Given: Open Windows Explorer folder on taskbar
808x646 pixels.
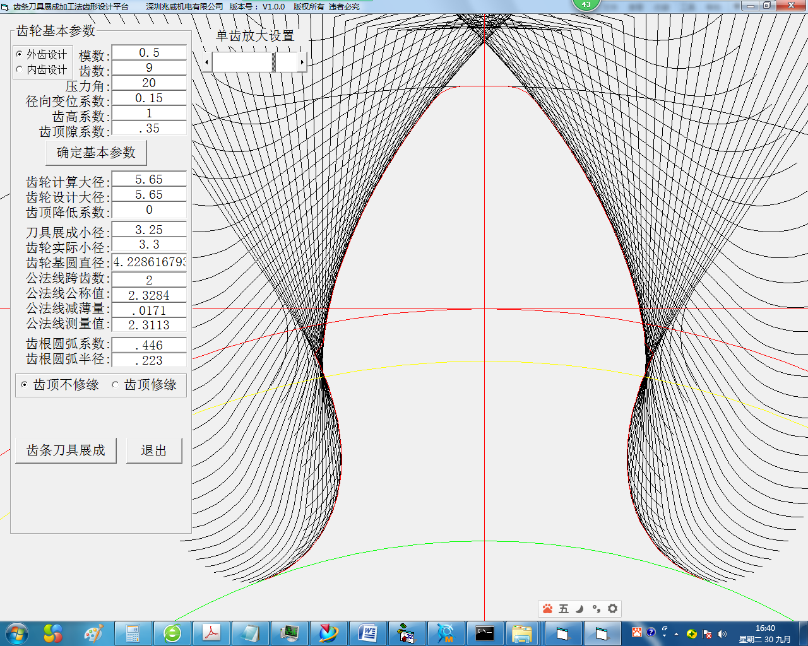Looking at the screenshot, I should point(522,633).
